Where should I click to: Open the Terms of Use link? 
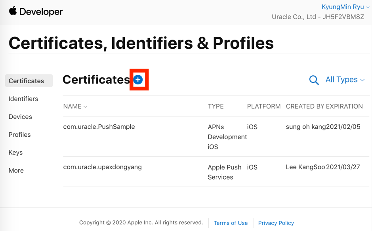pos(231,223)
